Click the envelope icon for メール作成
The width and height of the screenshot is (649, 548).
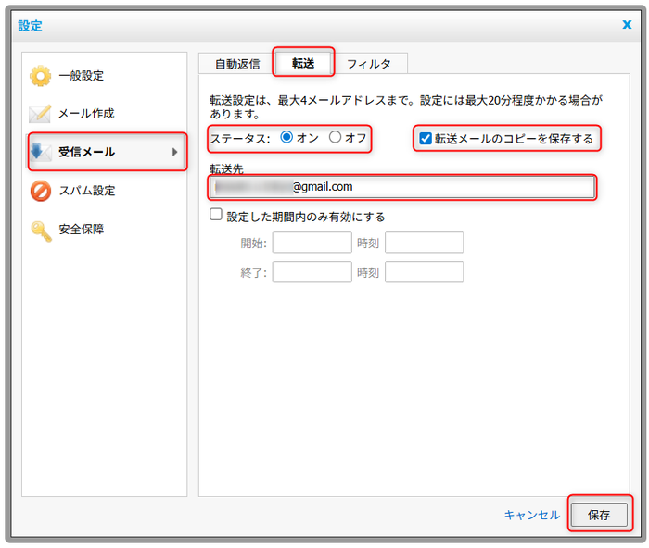40,114
